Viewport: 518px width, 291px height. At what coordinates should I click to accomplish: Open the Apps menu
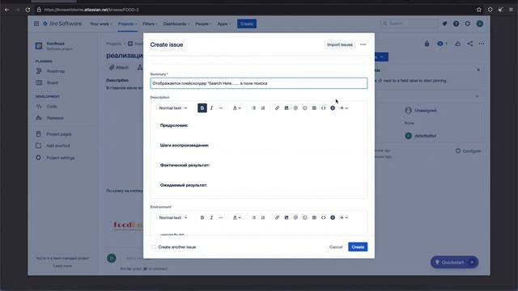click(224, 23)
